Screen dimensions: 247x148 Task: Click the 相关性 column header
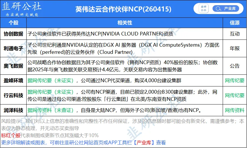tap(125, 23)
